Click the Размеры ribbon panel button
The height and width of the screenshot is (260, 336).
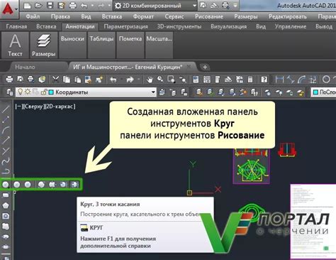tap(44, 45)
